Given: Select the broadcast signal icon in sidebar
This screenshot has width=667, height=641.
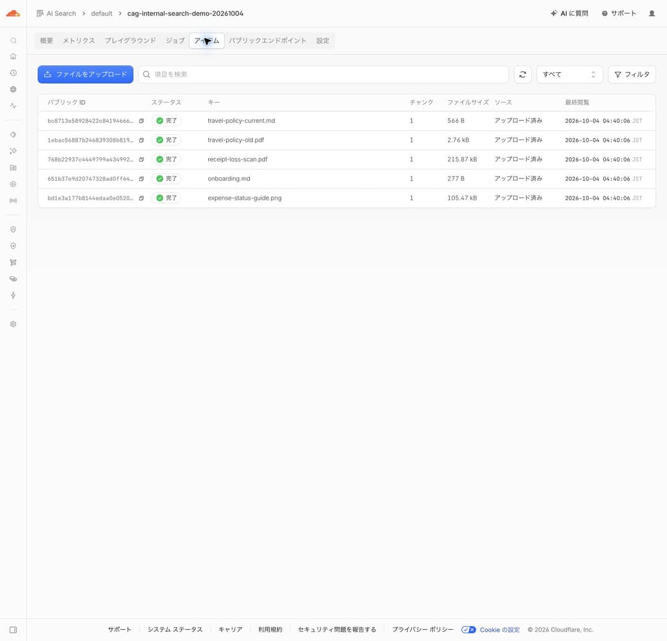Looking at the screenshot, I should click(x=13, y=201).
